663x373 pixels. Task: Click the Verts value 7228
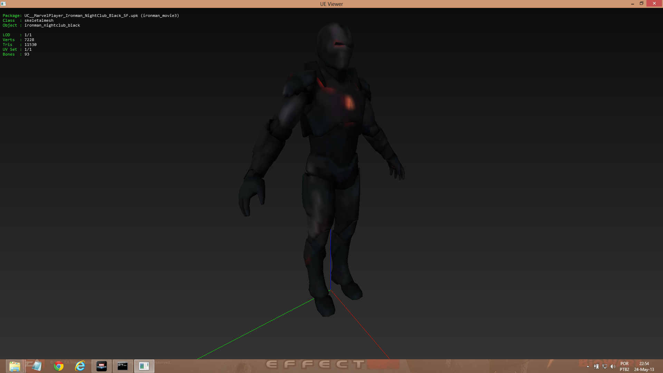pyautogui.click(x=29, y=40)
